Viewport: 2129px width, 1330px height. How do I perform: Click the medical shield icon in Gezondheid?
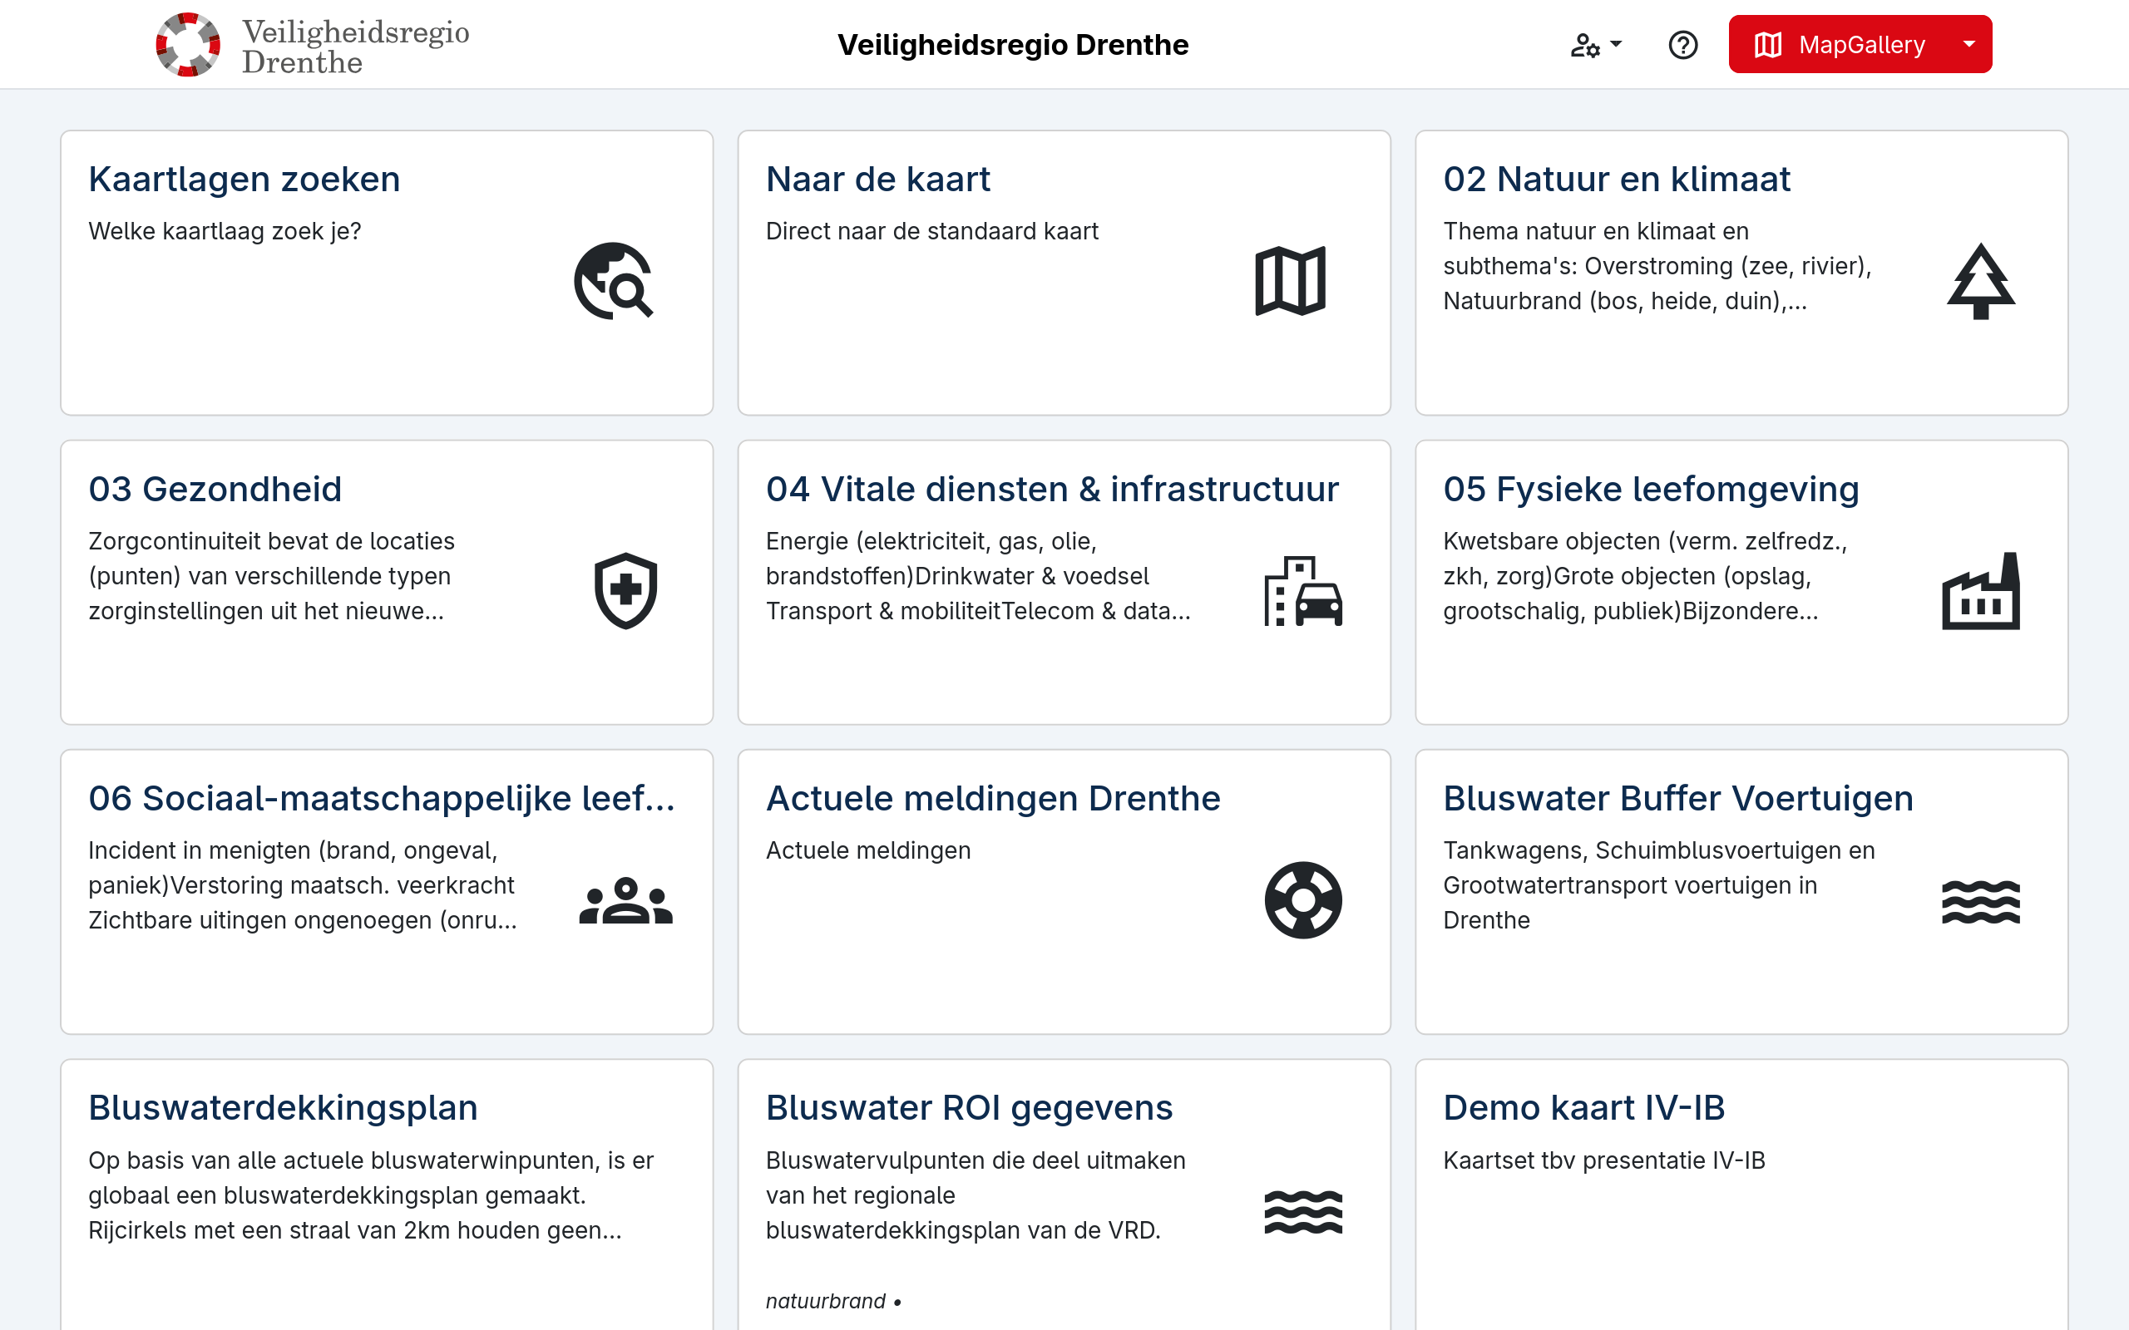tap(625, 590)
